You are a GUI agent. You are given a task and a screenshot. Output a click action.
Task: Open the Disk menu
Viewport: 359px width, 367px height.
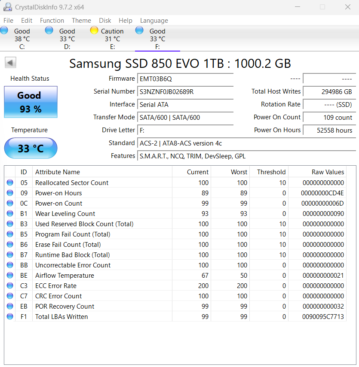(105, 21)
